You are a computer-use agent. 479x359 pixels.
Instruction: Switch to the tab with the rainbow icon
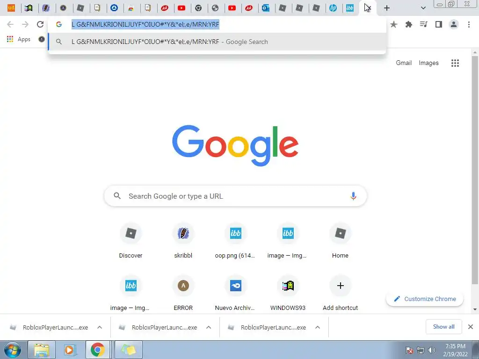click(131, 8)
